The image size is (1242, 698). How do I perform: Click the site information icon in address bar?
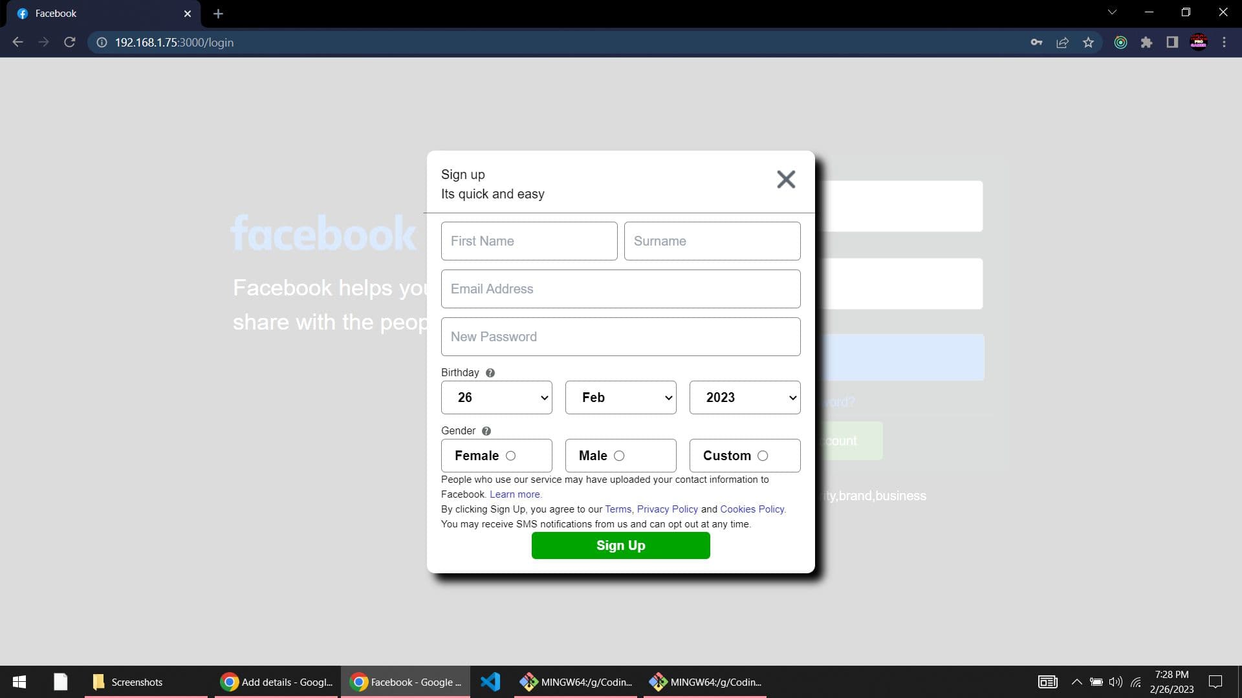pos(102,42)
